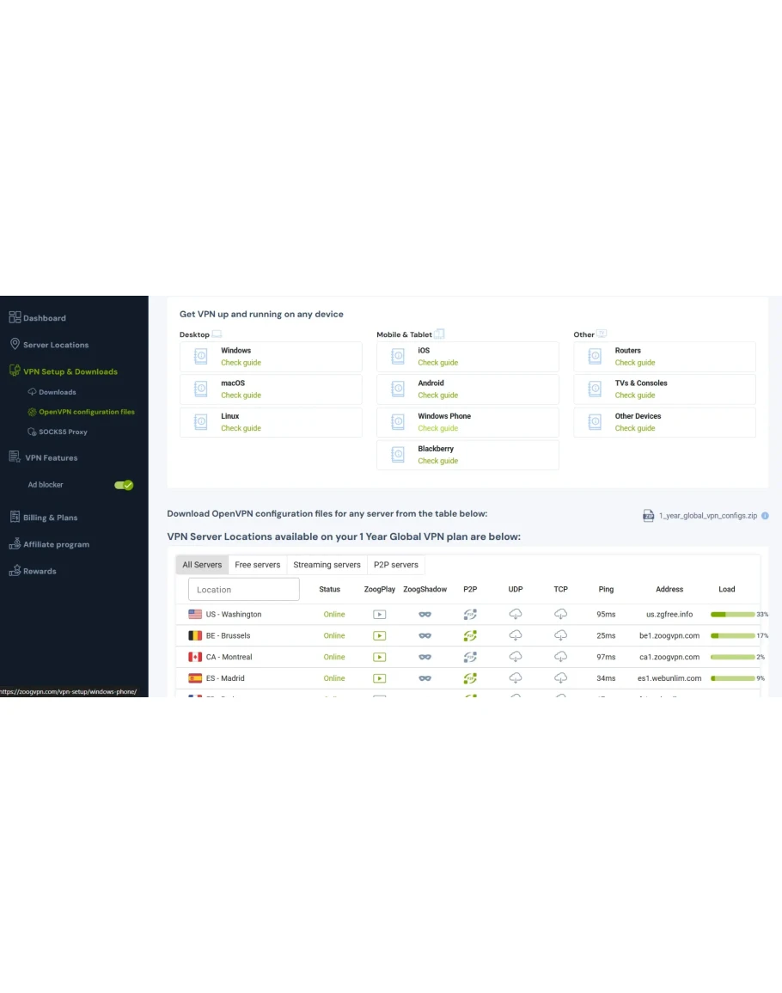The image size is (782, 993).
Task: Open the P2P servers tab
Action: coord(395,565)
